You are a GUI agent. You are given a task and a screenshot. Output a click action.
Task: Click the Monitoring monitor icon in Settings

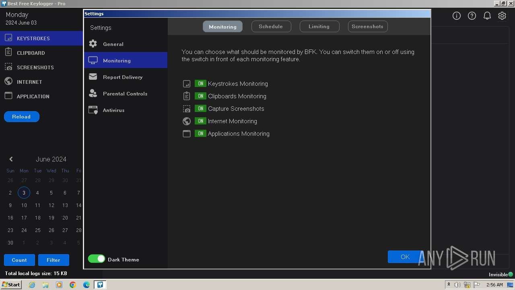tap(93, 60)
